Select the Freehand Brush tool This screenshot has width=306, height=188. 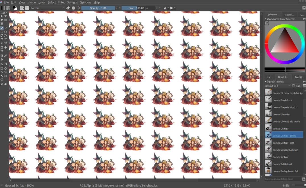(x=2, y=28)
